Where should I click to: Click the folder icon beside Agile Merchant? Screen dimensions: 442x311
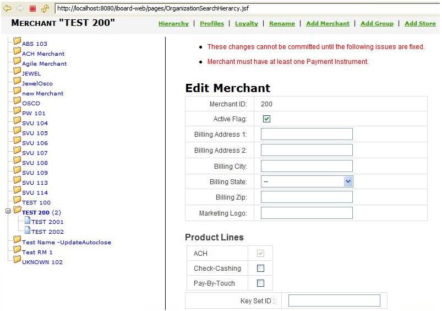[x=17, y=61]
